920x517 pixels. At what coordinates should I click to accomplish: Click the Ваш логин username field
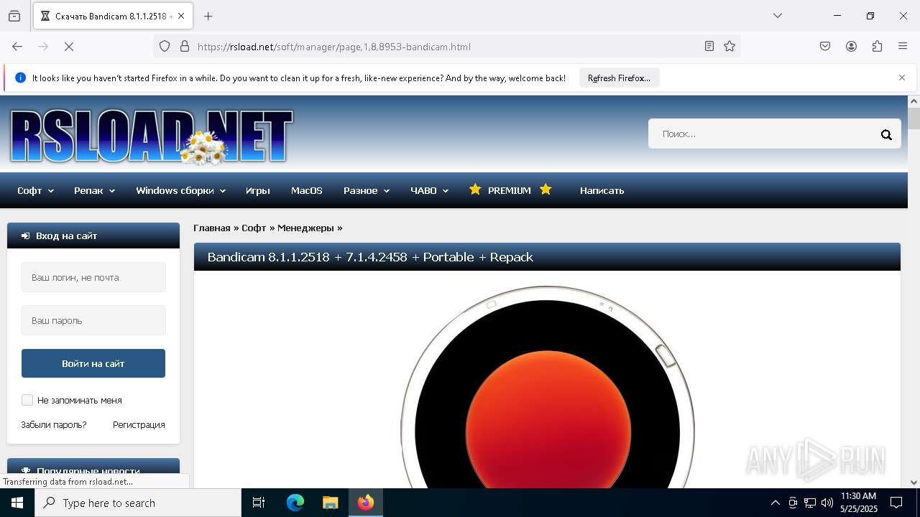[x=93, y=277]
